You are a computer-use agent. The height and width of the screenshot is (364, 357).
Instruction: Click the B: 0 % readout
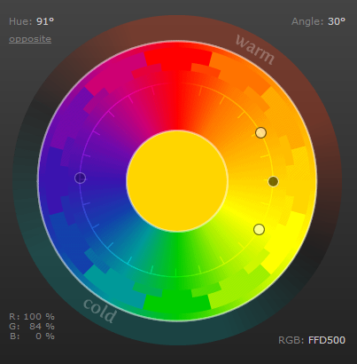pyautogui.click(x=32, y=336)
